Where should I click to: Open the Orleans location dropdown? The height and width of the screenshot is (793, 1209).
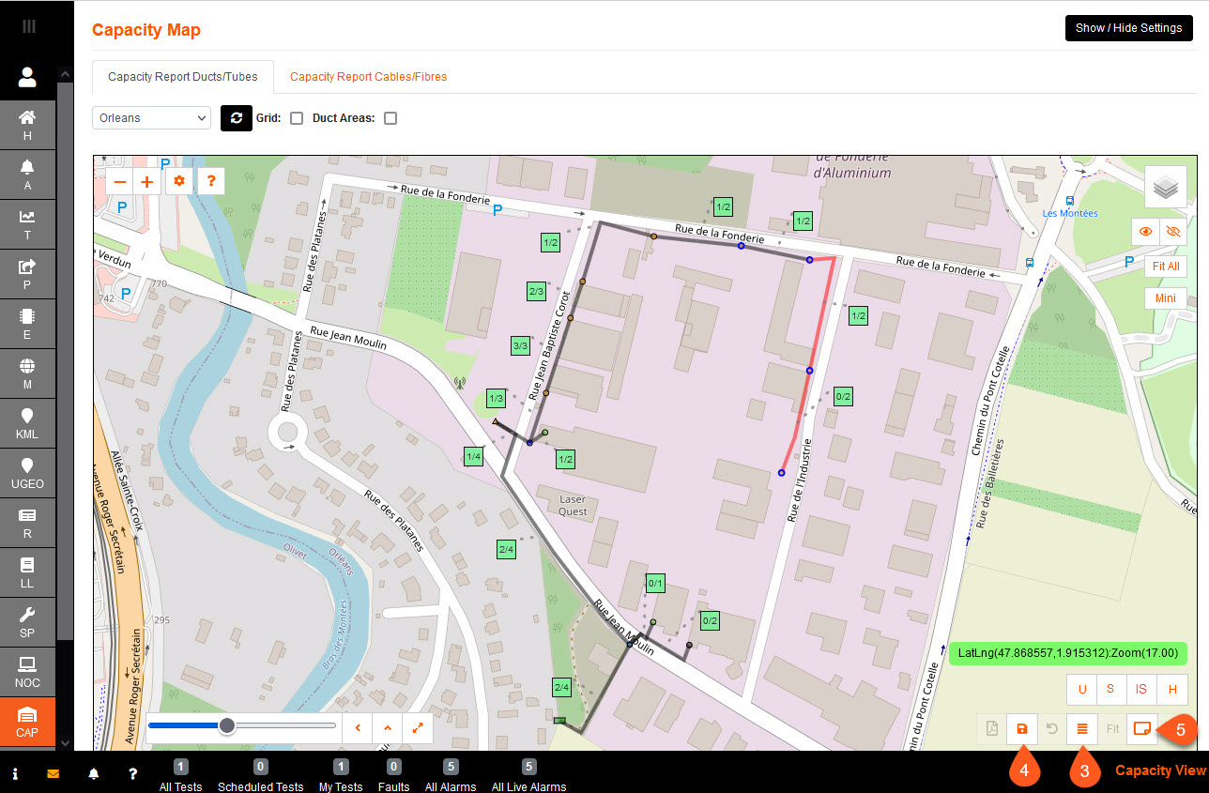[x=151, y=118]
